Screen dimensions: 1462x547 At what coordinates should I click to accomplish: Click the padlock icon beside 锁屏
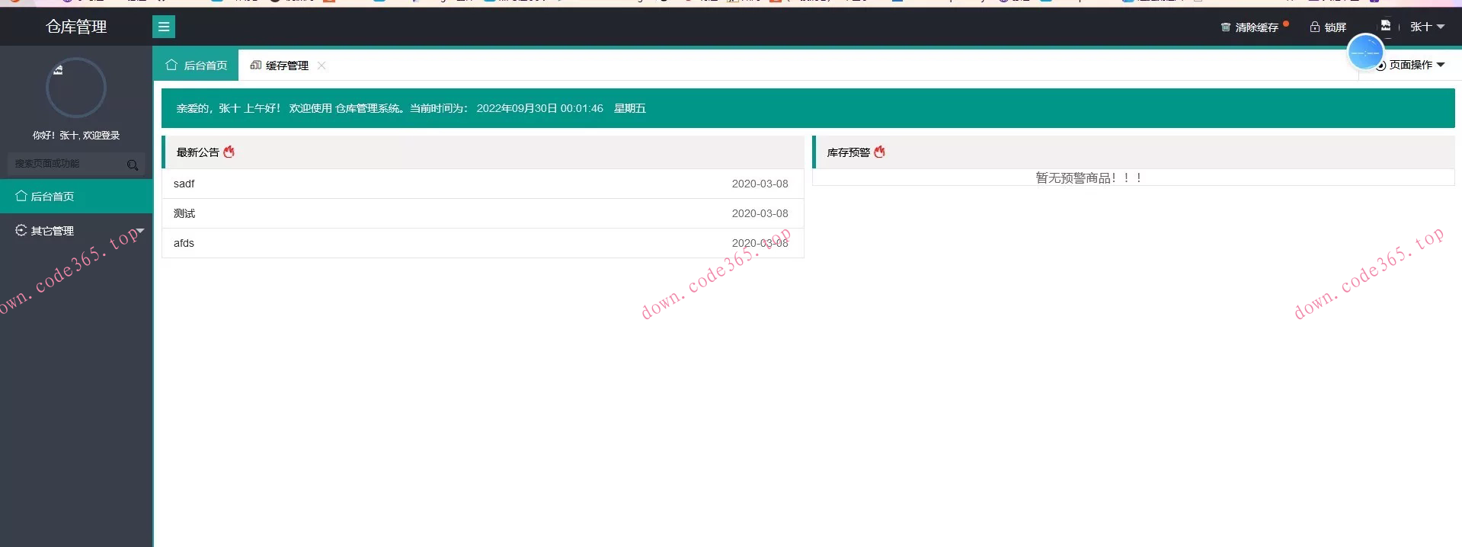click(x=1314, y=27)
